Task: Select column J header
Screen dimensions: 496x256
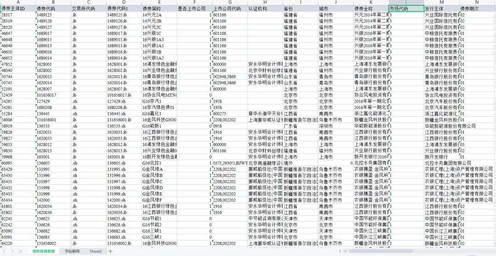Action: click(x=336, y=3)
